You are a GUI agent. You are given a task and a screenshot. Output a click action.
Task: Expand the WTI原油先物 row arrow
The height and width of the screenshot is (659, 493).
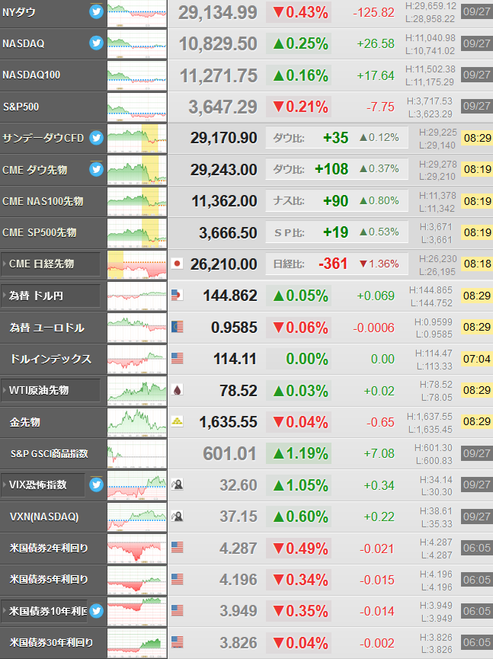pos(5,390)
